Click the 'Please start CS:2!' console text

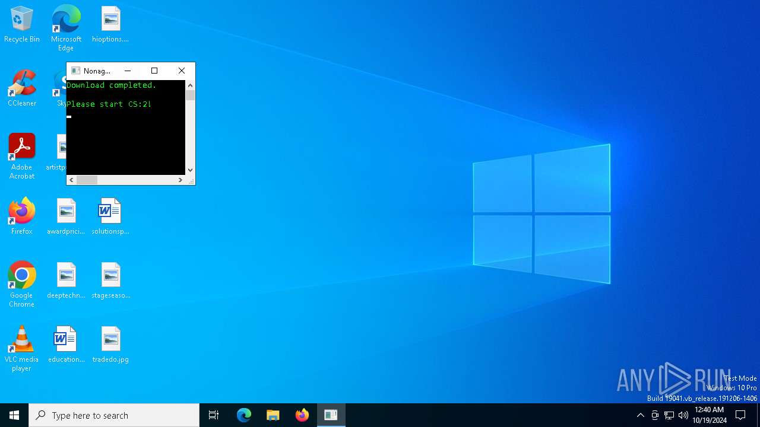pyautogui.click(x=109, y=104)
